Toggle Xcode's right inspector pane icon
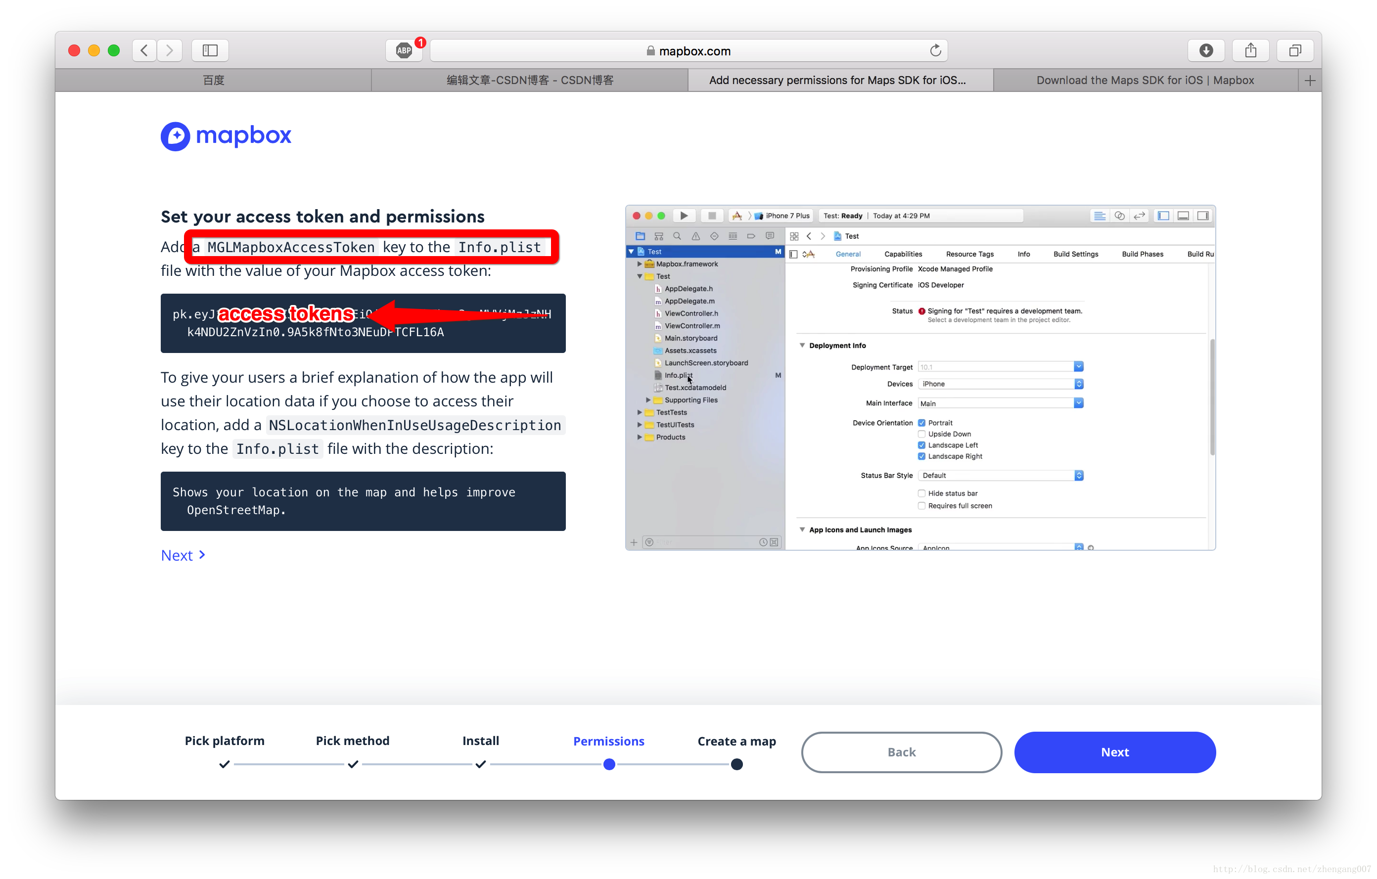This screenshot has height=879, width=1377. [1203, 216]
